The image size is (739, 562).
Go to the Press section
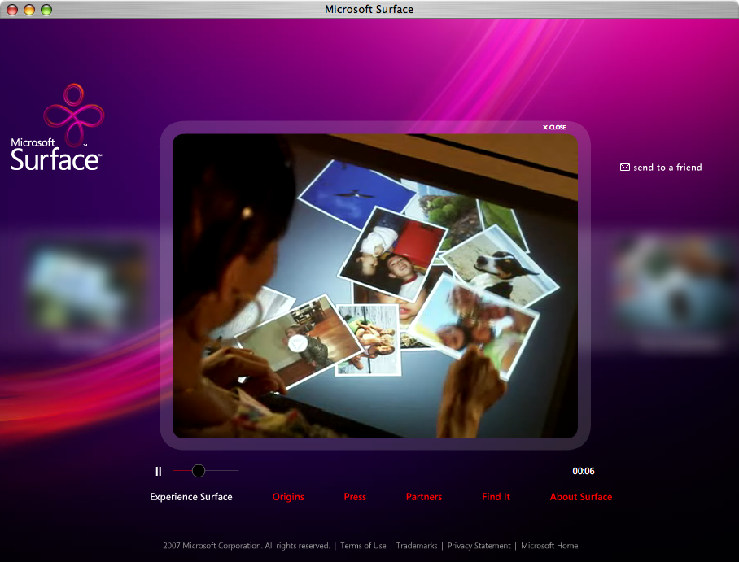[355, 496]
